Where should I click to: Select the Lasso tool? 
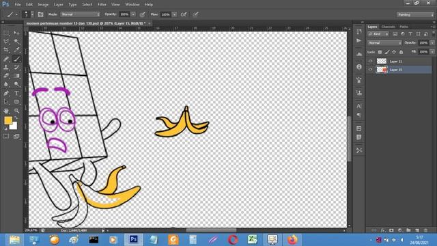[x=6, y=42]
